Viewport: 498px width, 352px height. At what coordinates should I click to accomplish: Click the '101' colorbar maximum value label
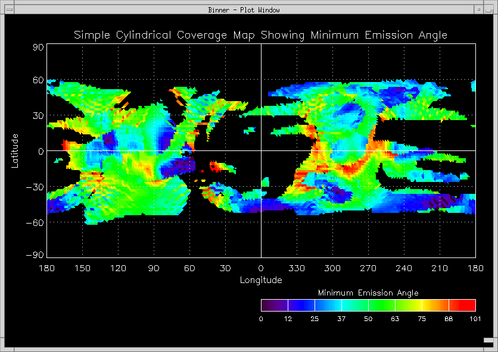coord(475,319)
